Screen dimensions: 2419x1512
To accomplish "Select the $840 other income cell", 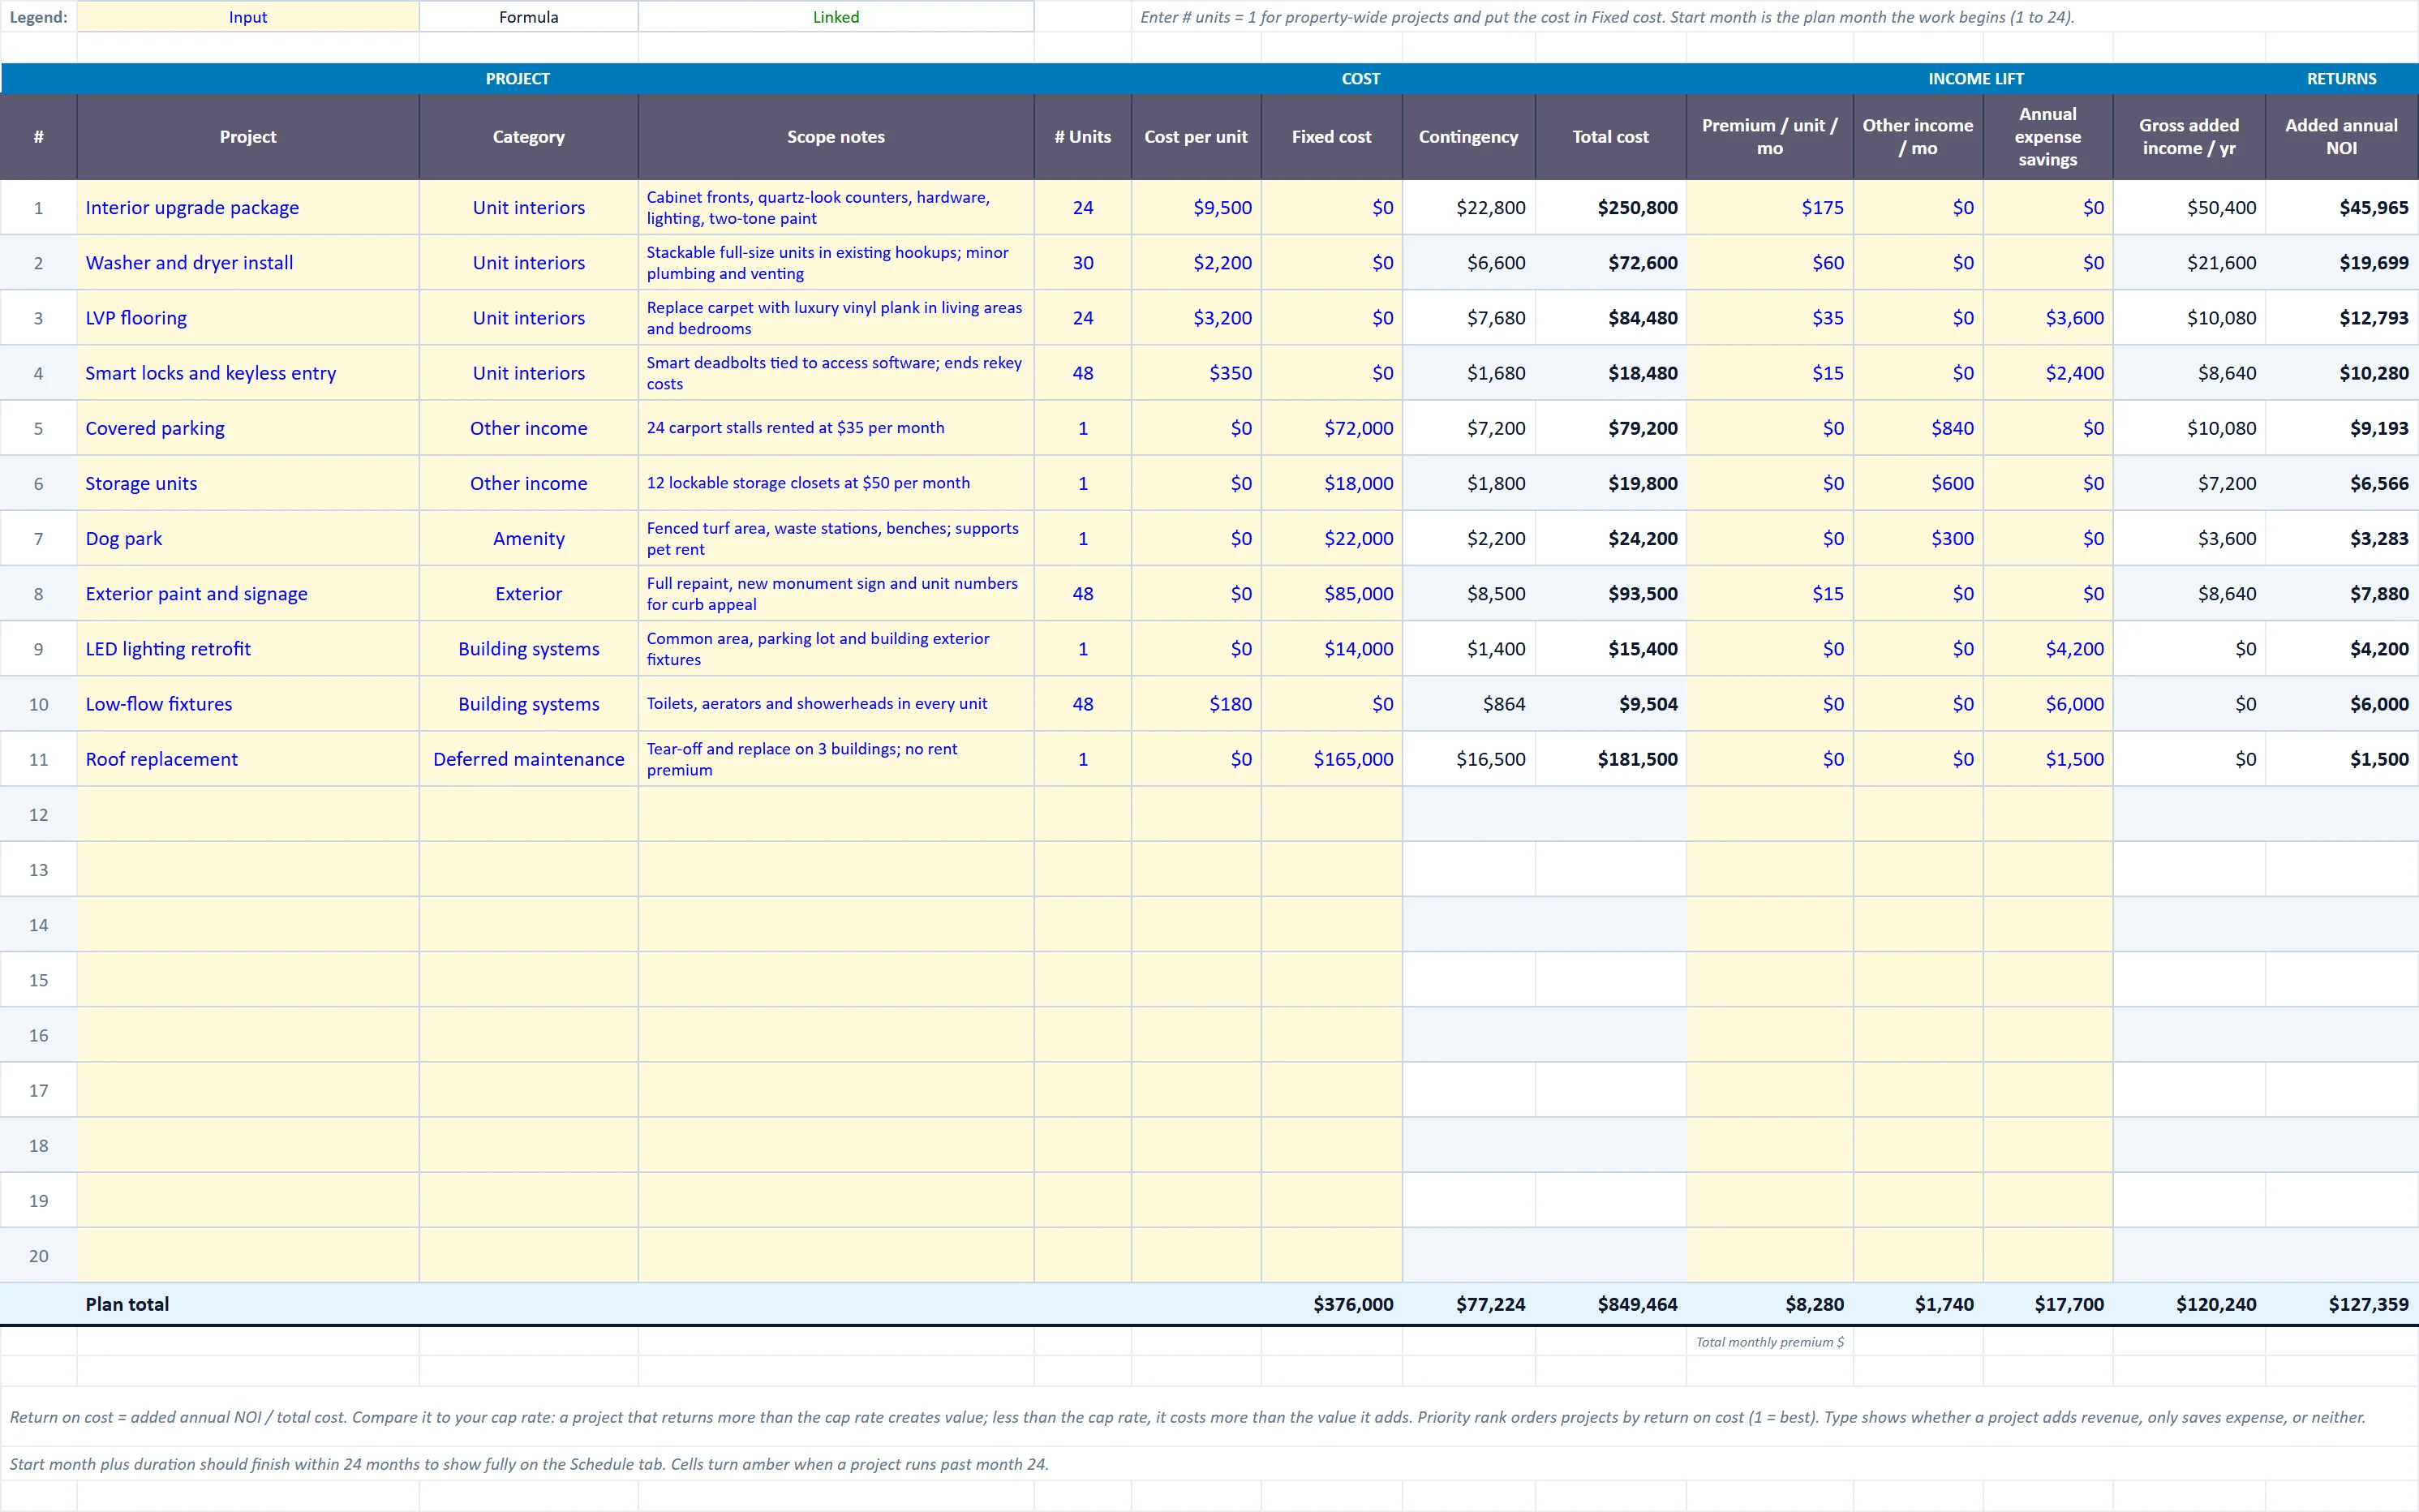I will [1917, 428].
